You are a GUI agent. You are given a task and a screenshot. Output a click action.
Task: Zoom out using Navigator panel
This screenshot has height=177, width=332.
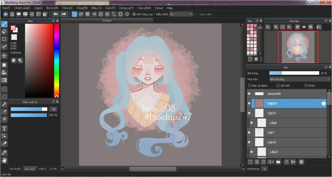point(289,27)
